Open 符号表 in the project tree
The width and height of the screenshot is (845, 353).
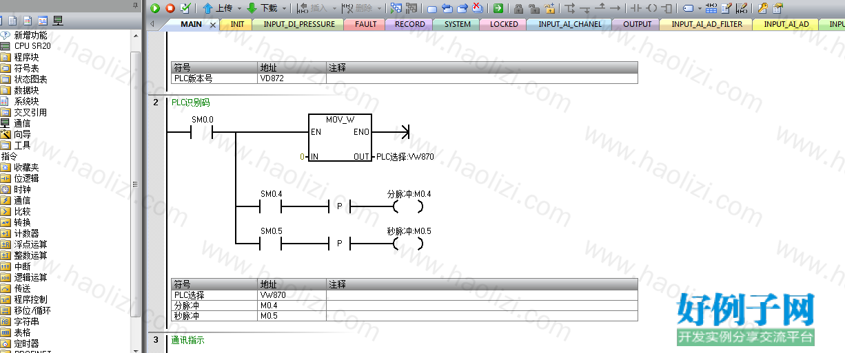tap(26, 68)
